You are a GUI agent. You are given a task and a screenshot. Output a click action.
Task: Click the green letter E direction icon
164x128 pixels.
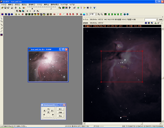[109, 14]
